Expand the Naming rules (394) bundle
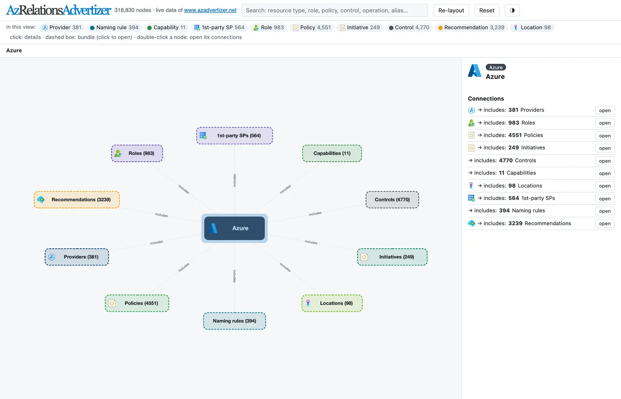Image resolution: width=621 pixels, height=399 pixels. coord(234,321)
